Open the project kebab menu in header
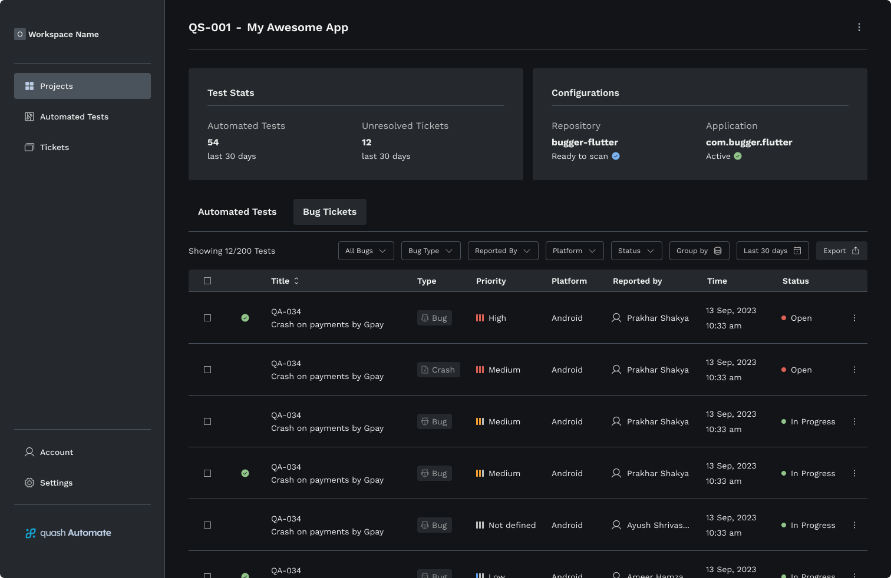This screenshot has height=578, width=891. coord(859,27)
